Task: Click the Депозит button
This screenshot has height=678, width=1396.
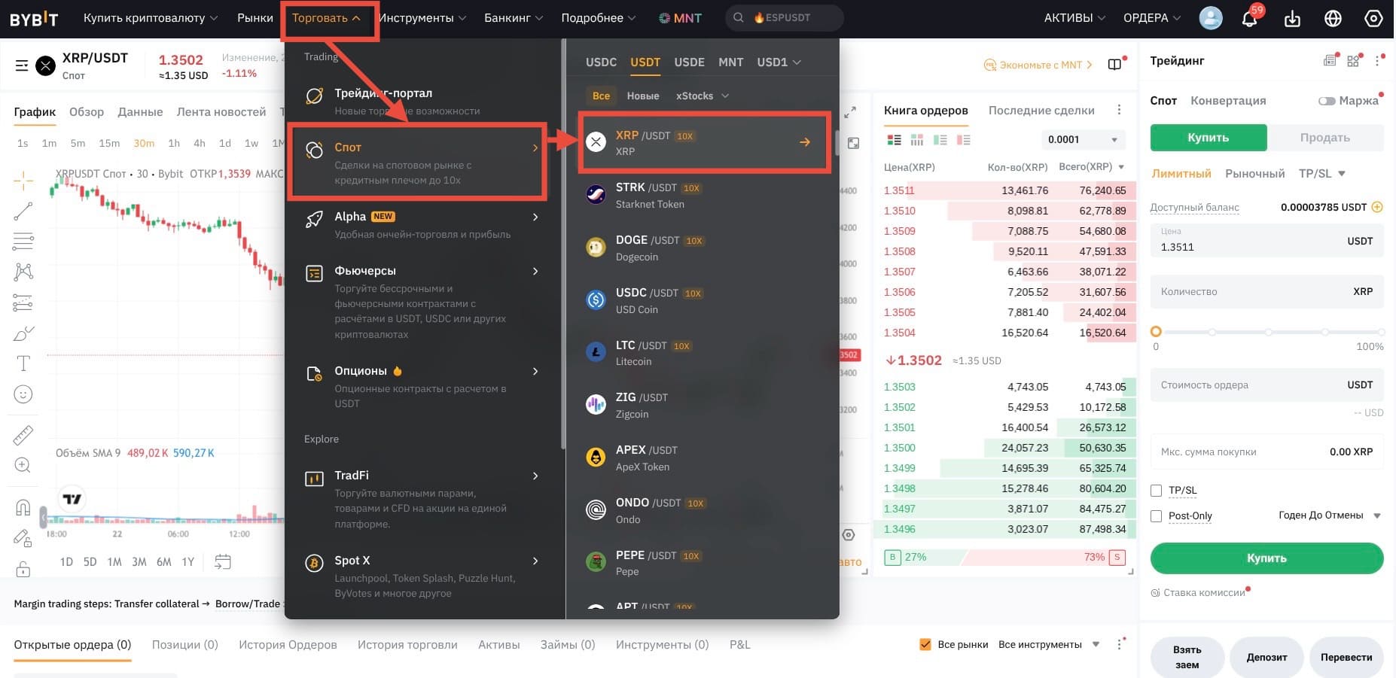Action: pos(1266,657)
